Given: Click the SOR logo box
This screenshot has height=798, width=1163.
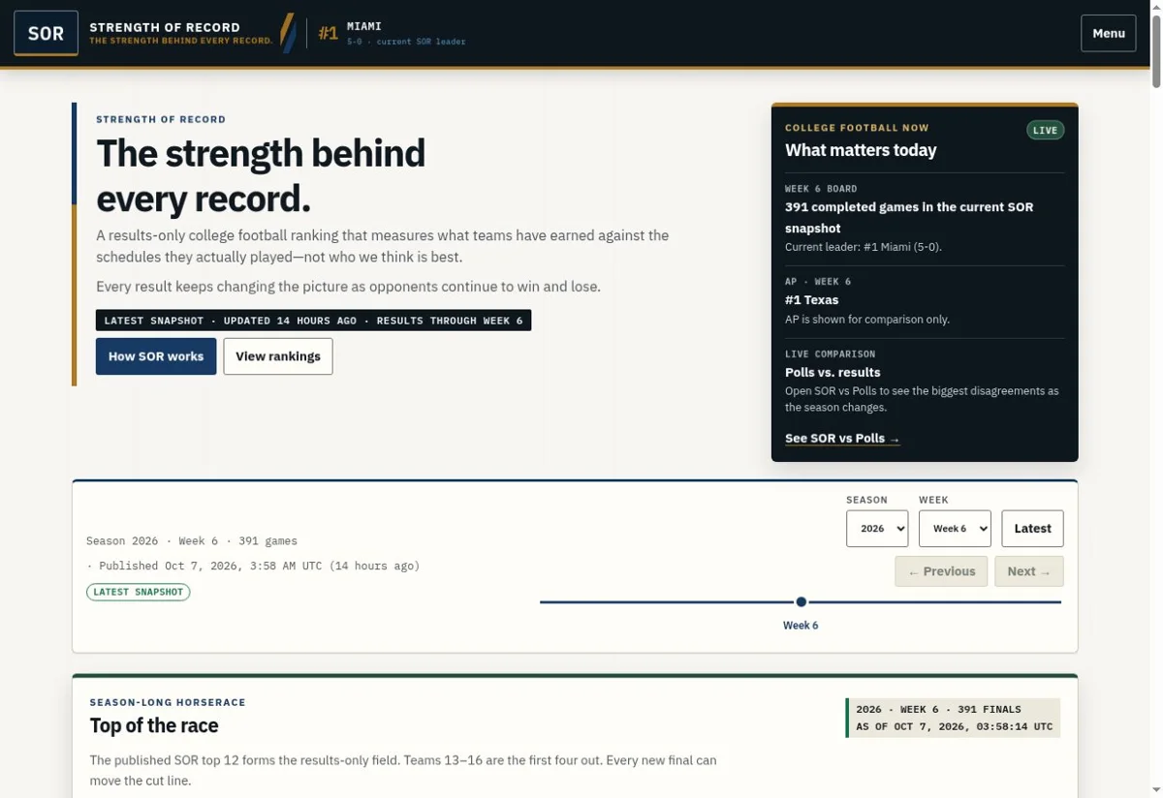Looking at the screenshot, I should point(46,33).
